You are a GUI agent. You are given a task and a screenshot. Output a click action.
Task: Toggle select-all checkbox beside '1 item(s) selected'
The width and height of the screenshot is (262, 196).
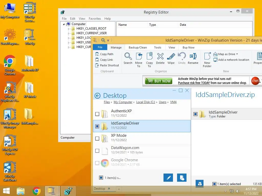point(214,184)
